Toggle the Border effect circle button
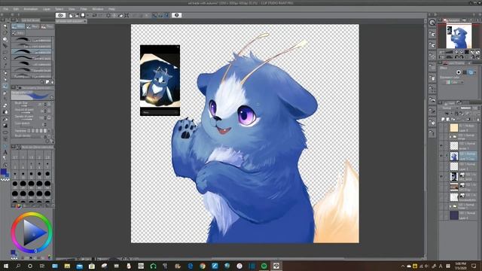 pos(459,72)
